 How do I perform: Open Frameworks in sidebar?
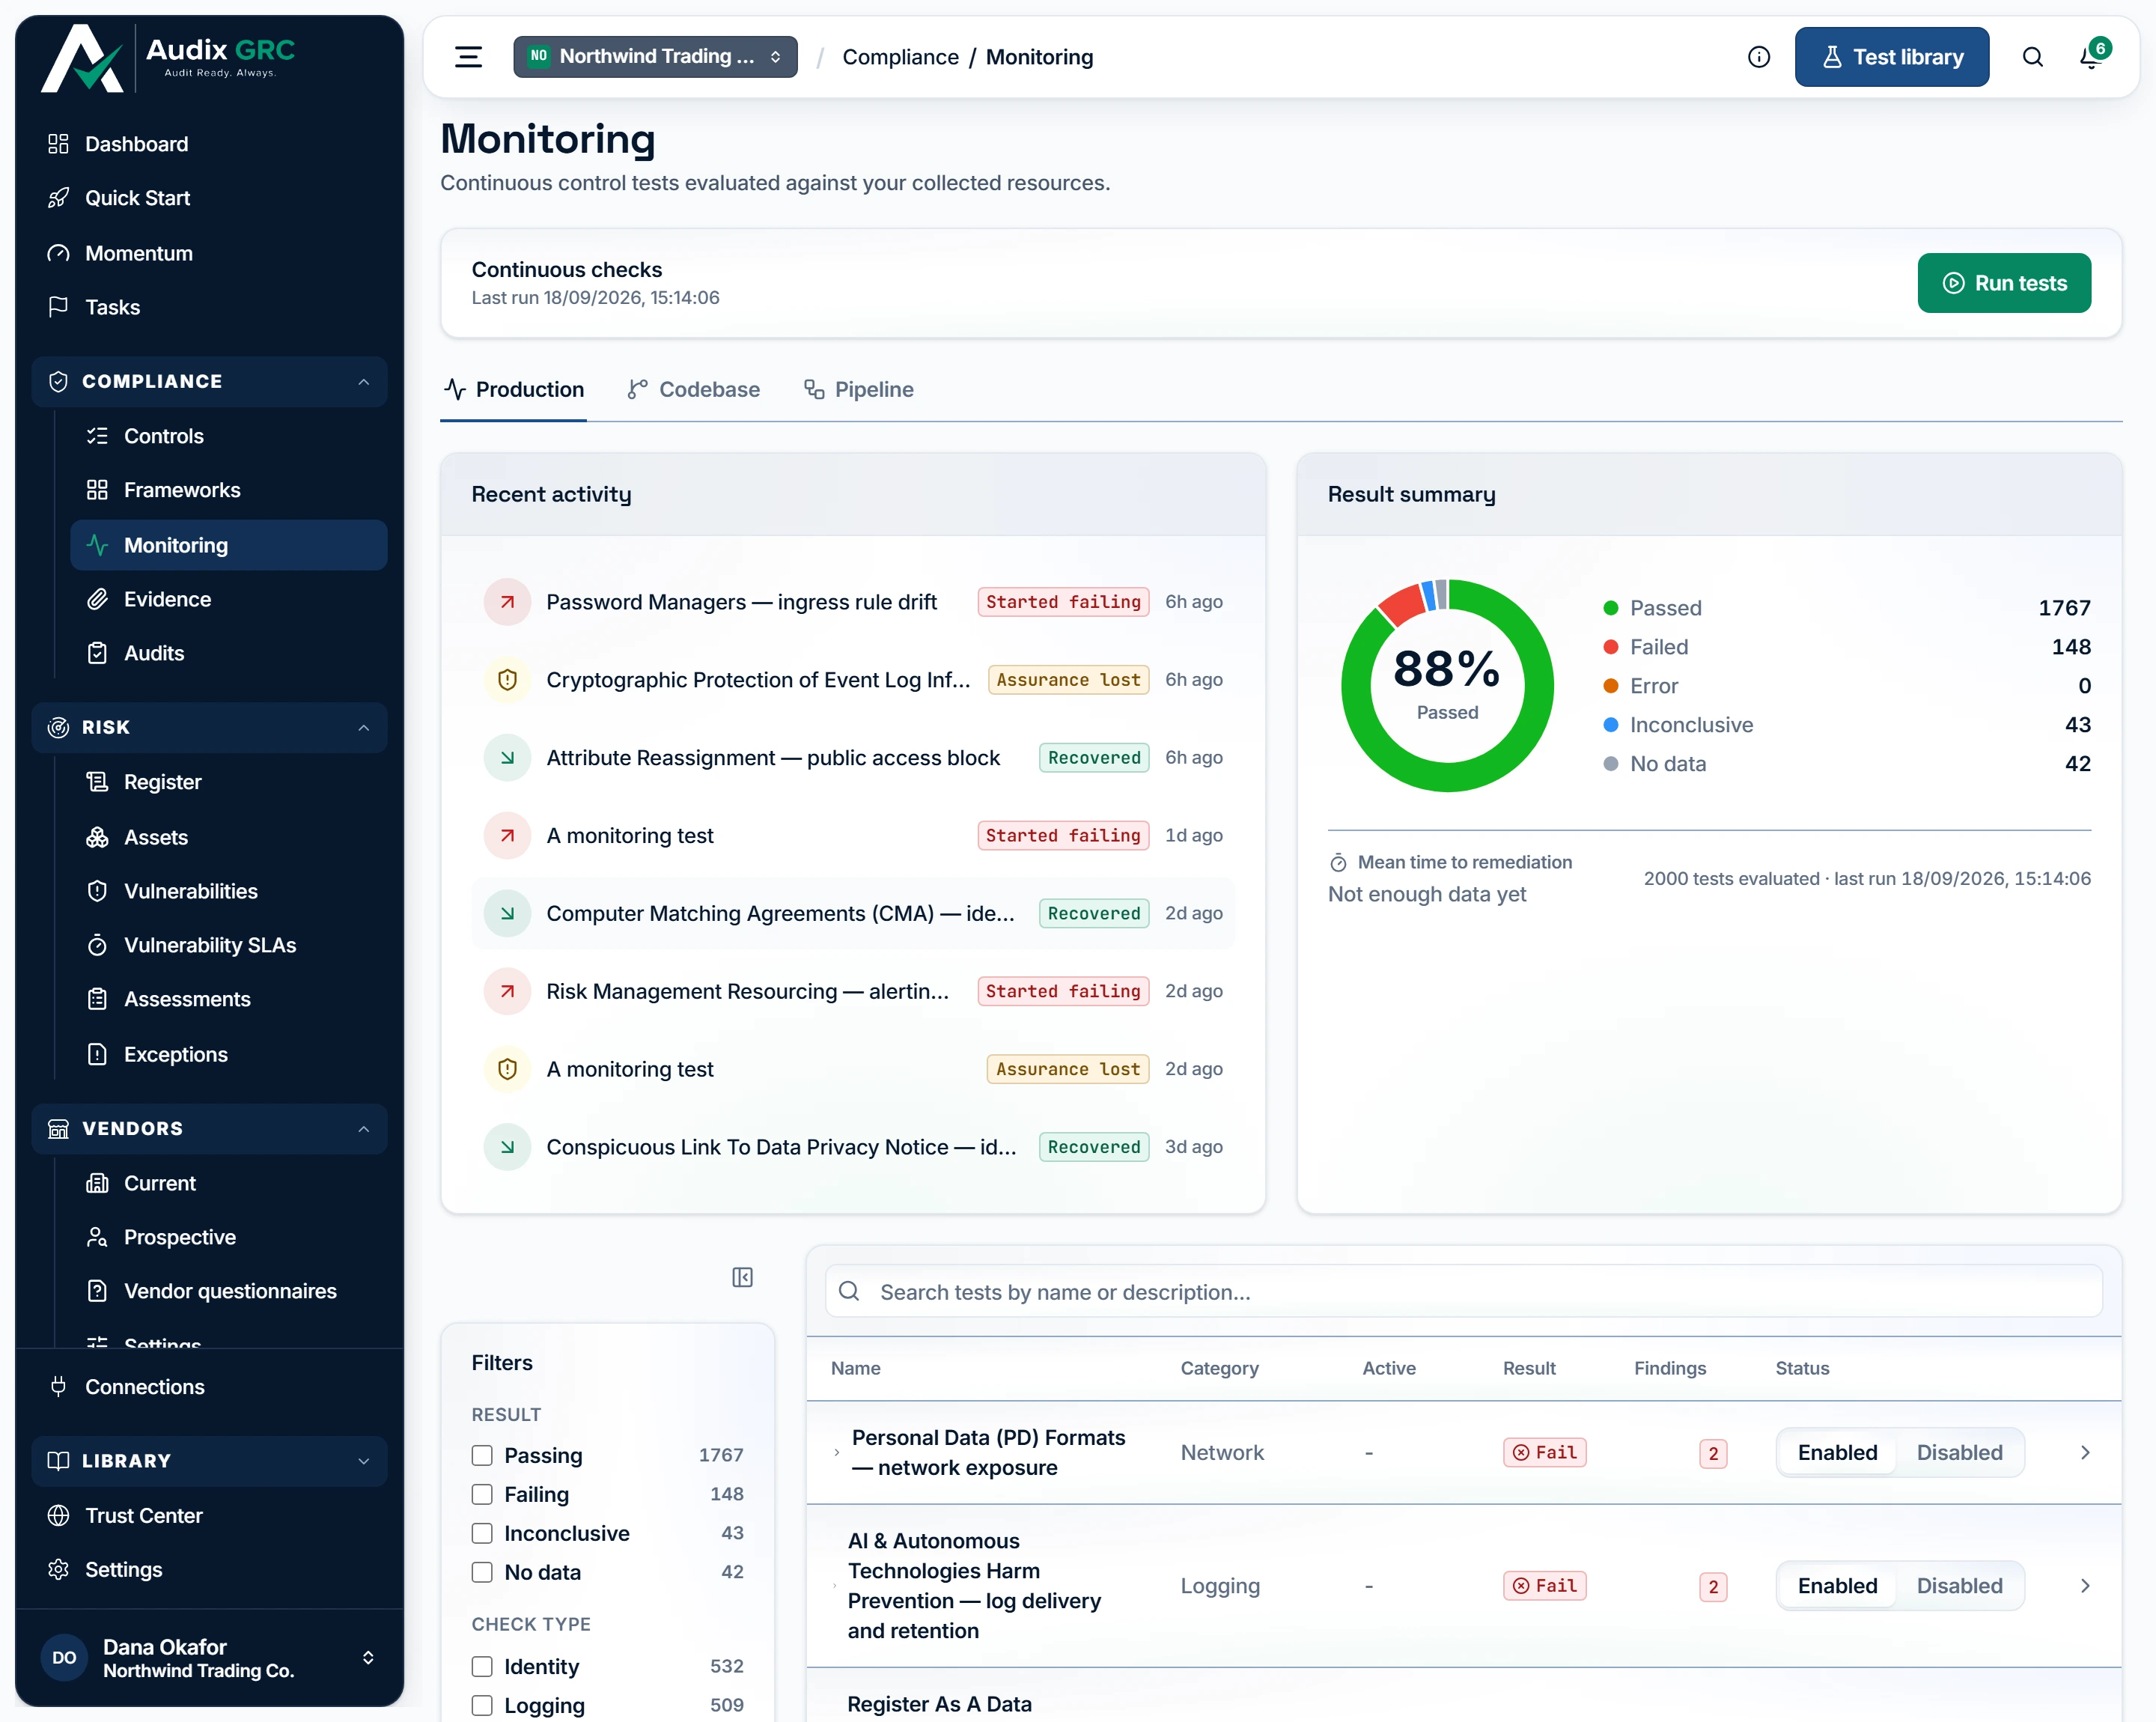click(x=228, y=490)
